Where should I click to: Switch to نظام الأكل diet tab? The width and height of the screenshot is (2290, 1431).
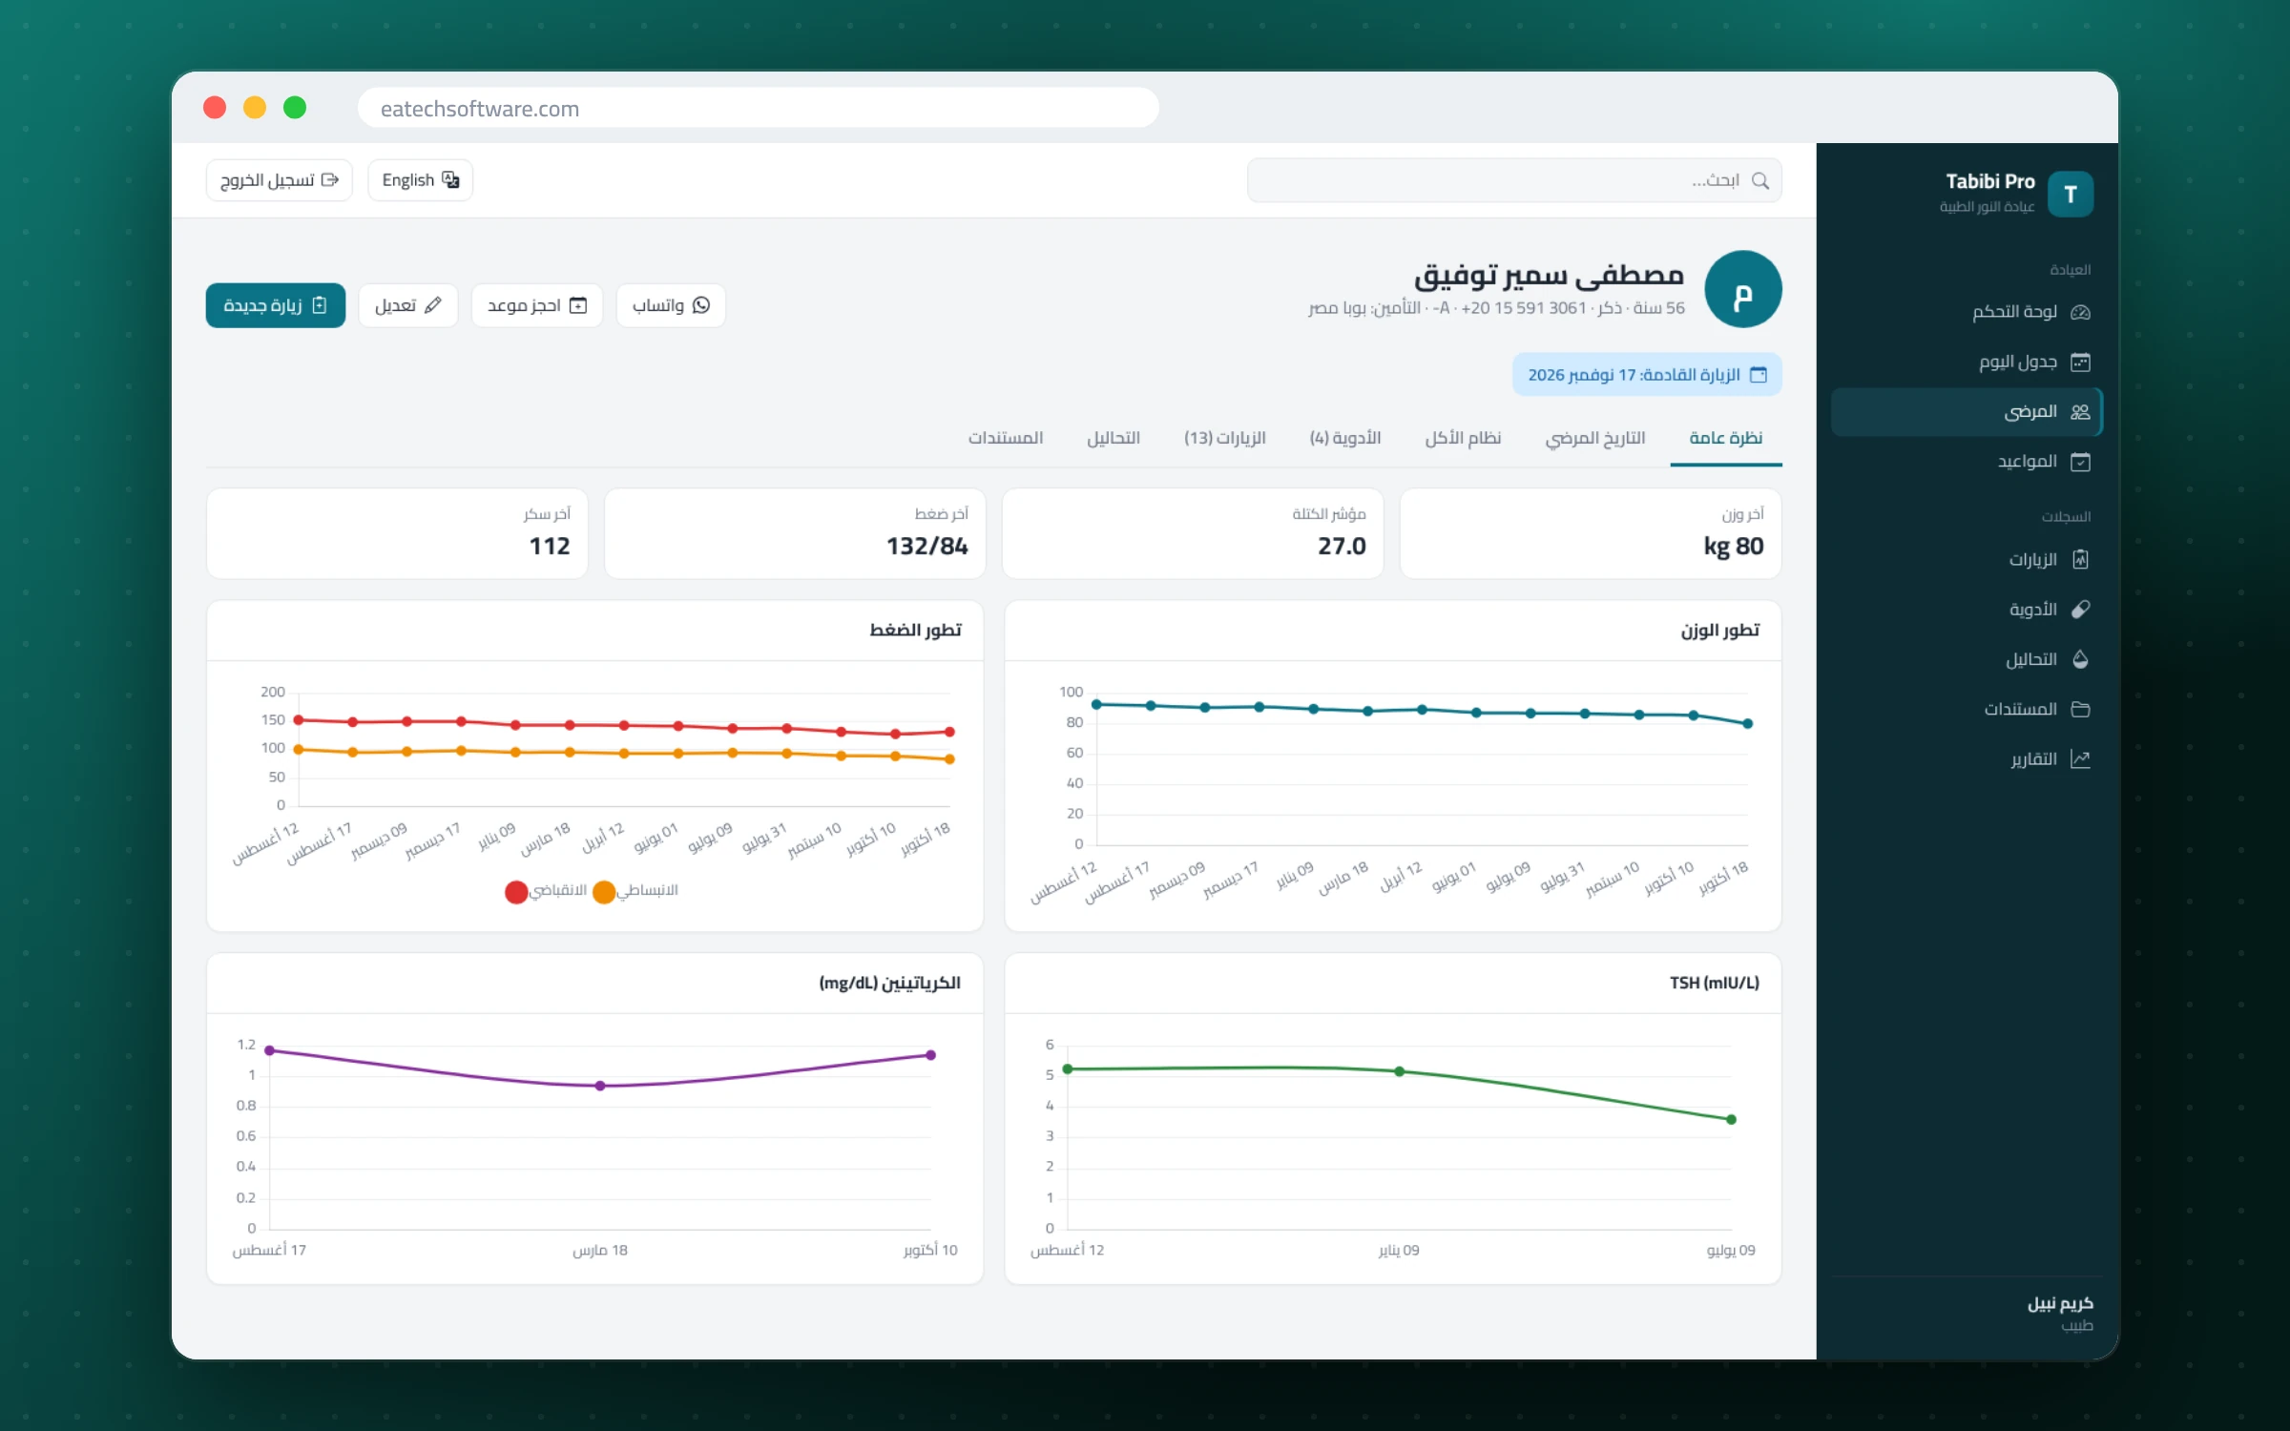1463,438
